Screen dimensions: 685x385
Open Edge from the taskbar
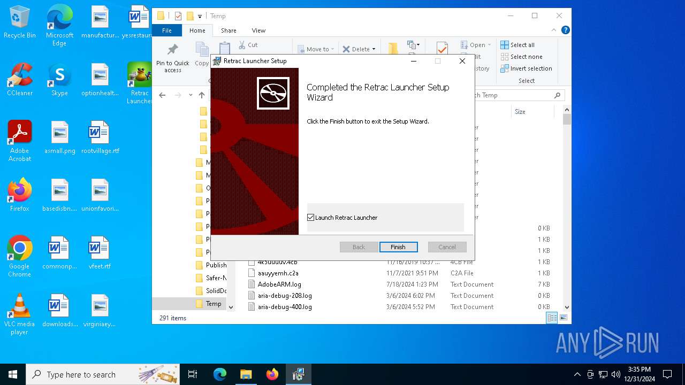click(220, 374)
